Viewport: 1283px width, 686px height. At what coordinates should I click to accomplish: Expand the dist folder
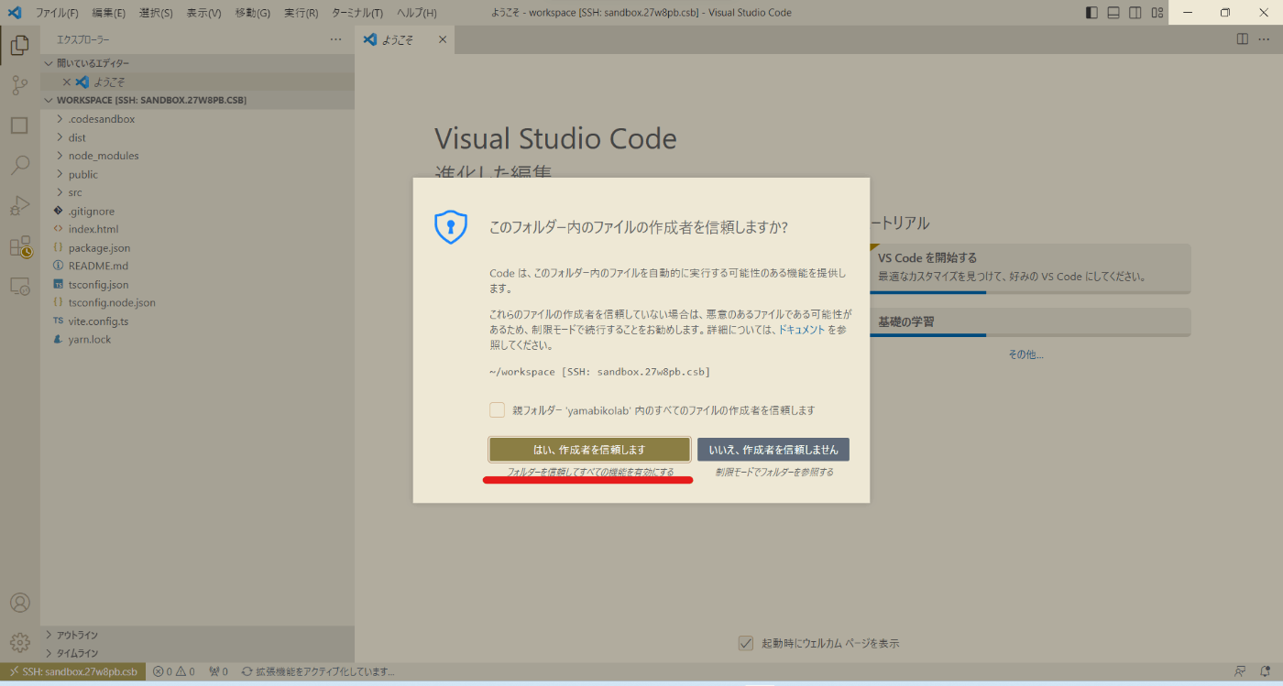(x=197, y=137)
